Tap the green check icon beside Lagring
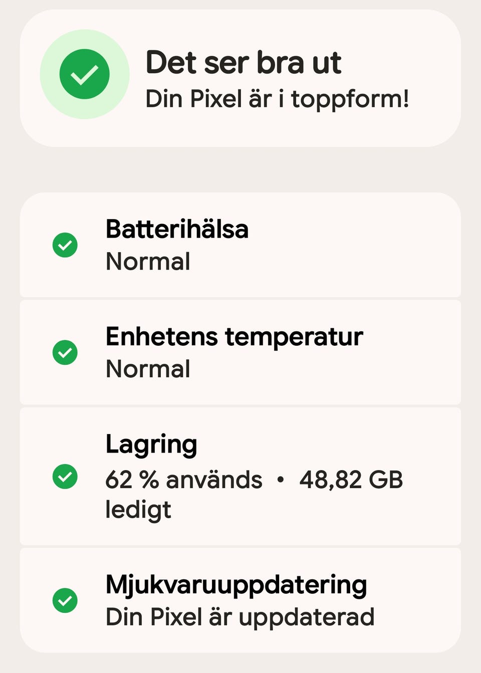The image size is (481, 673). click(x=65, y=476)
